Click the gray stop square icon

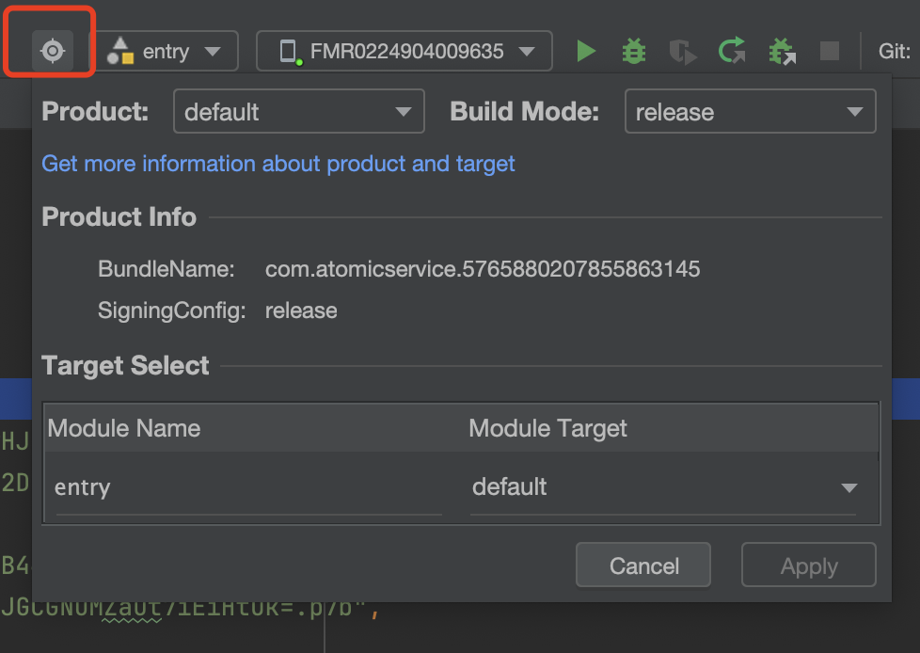point(829,51)
